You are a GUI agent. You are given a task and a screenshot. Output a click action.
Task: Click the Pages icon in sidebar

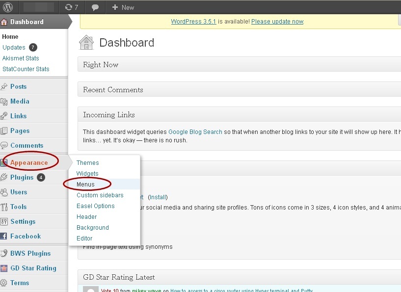tap(4, 131)
